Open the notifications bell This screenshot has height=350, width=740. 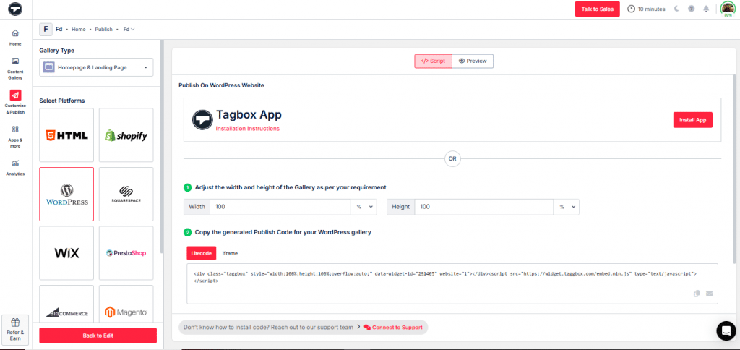[x=706, y=9]
